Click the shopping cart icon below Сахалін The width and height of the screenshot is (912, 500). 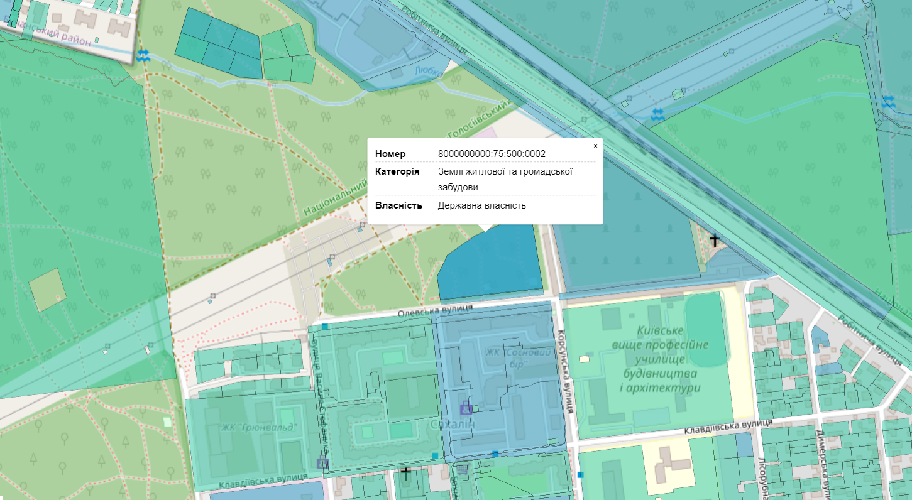pos(463,469)
